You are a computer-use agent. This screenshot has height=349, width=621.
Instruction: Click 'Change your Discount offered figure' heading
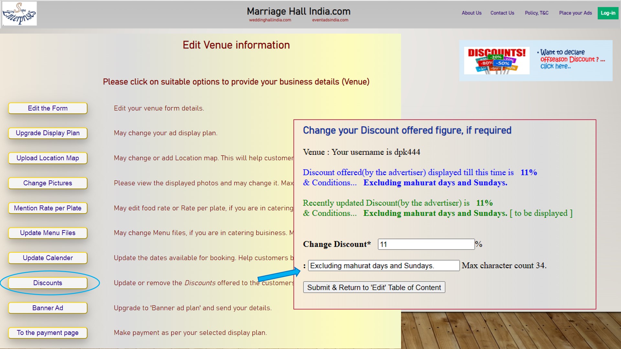point(407,130)
